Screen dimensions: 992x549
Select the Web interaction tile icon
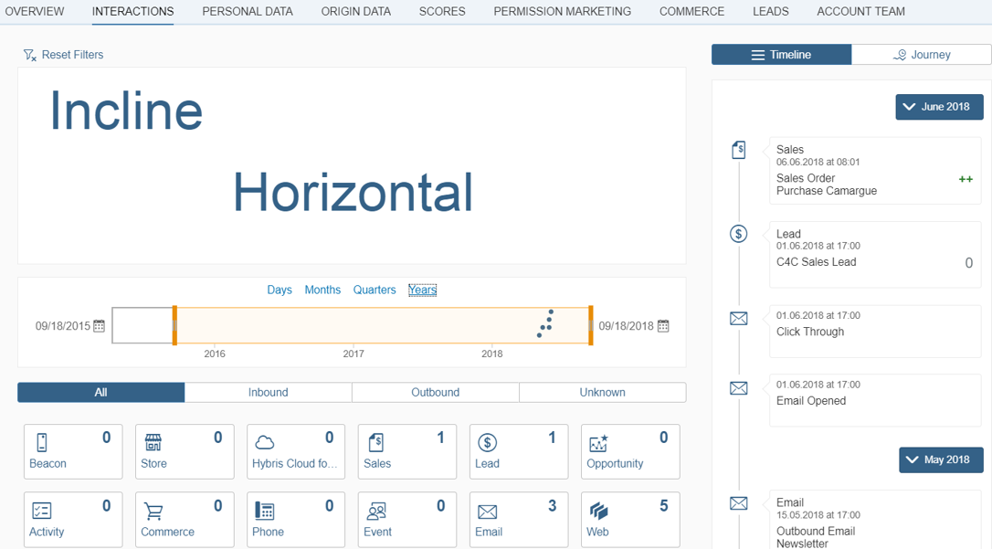[x=599, y=512]
